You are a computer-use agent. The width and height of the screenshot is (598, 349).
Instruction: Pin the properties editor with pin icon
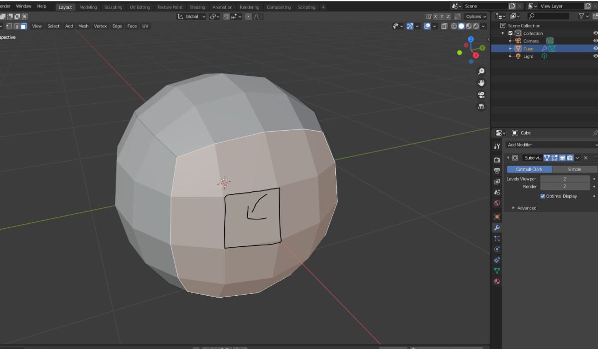[x=595, y=133]
